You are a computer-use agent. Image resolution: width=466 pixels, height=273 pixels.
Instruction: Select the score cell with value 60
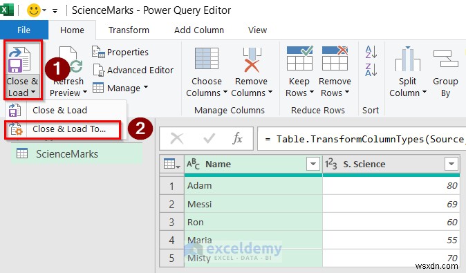(391, 222)
